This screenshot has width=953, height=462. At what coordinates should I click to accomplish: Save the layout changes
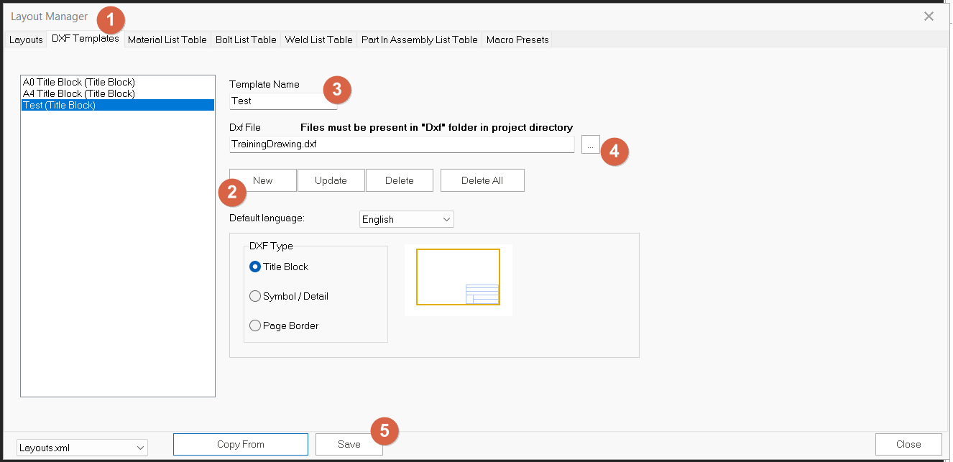pyautogui.click(x=349, y=444)
